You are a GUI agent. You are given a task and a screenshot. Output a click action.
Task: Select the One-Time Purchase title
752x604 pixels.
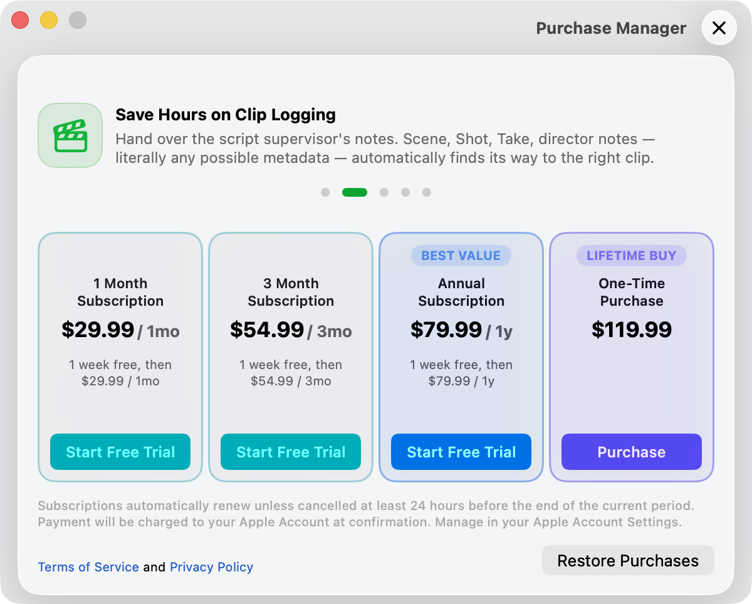632,292
